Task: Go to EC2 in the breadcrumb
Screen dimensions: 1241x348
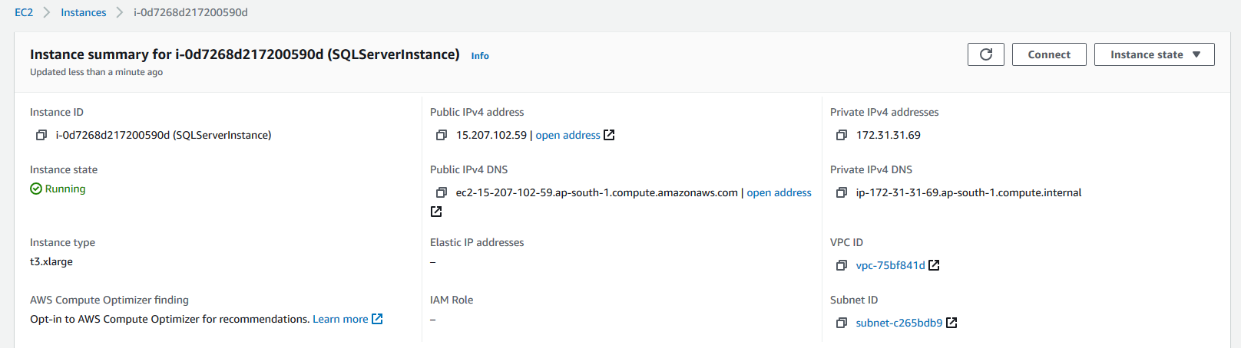Action: point(24,12)
